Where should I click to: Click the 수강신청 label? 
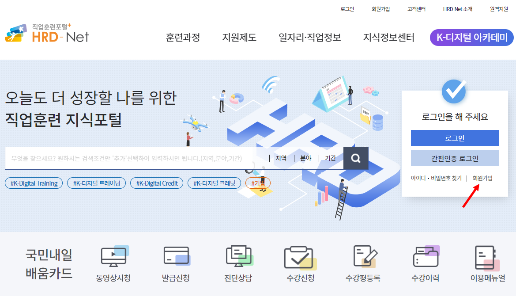pos(301,278)
